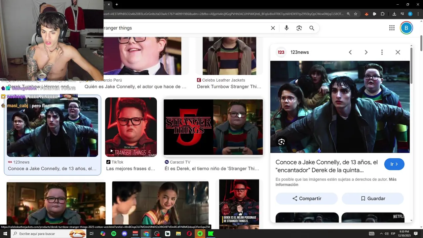The width and height of the screenshot is (423, 238).
Task: Click the preview panel scrollbar
Action: click(411, 65)
